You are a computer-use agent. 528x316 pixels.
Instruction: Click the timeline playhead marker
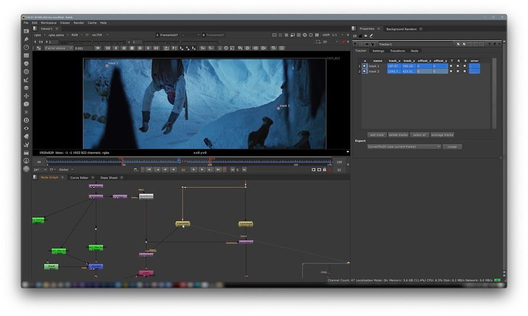[x=179, y=160]
